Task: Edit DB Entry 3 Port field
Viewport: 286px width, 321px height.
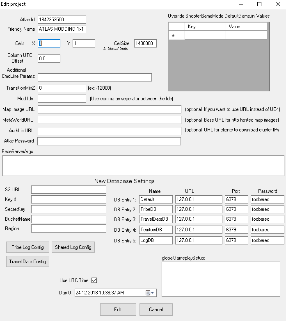Action: 236,219
